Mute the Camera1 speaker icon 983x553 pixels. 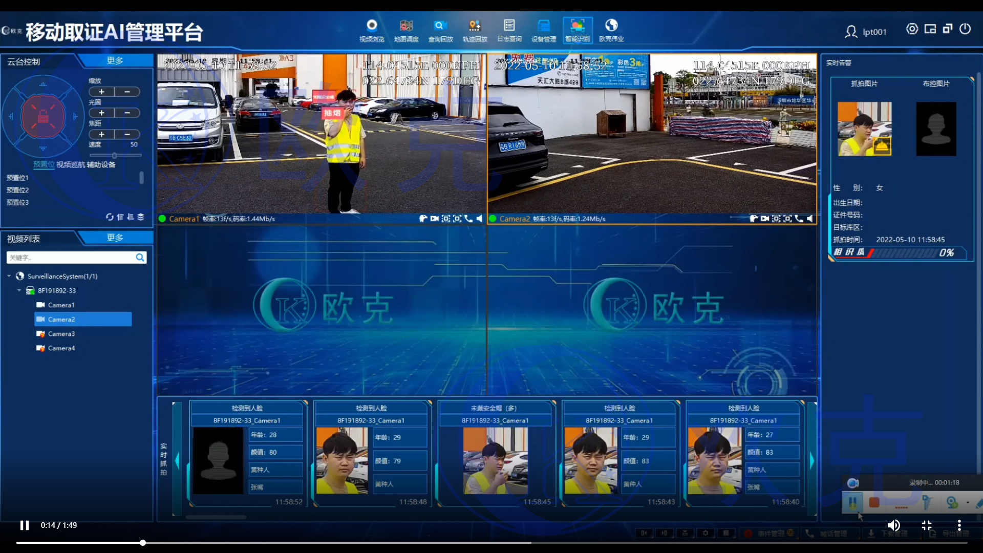pyautogui.click(x=479, y=219)
